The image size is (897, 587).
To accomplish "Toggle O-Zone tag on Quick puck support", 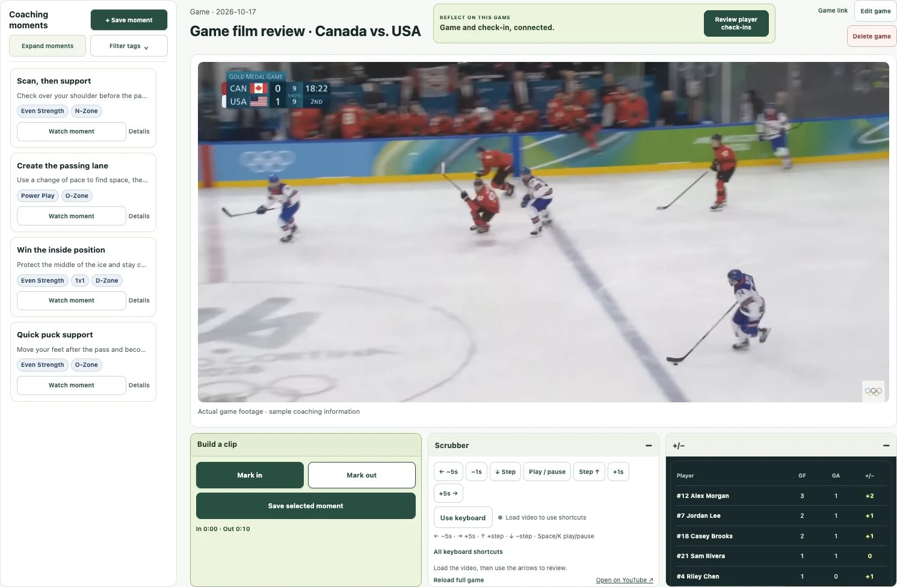I will tap(87, 365).
